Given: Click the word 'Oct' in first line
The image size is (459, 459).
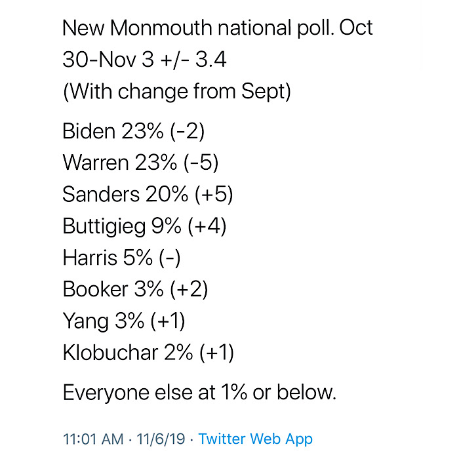Looking at the screenshot, I should click(x=356, y=28).
